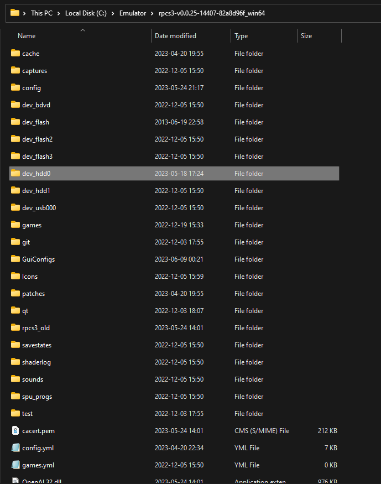The height and width of the screenshot is (484, 381).
Task: Select the savestates folder name
Action: [x=36, y=345]
